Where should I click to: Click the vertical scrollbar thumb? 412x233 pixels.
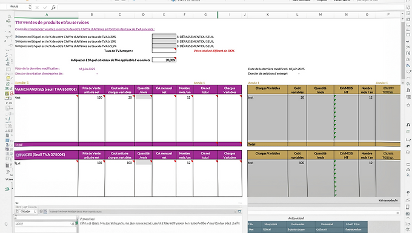coord(403,50)
